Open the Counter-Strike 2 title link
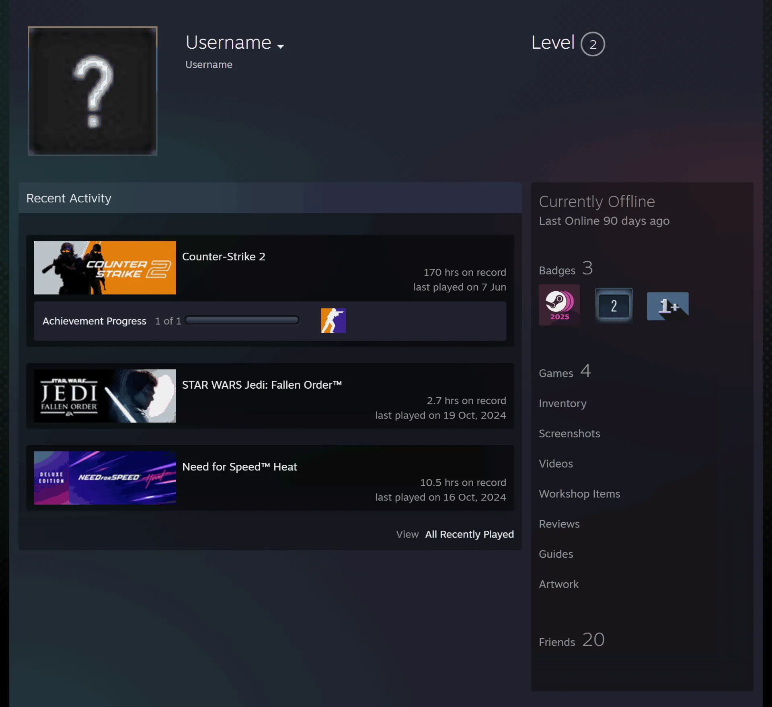Viewport: 772px width, 707px height. coord(224,257)
